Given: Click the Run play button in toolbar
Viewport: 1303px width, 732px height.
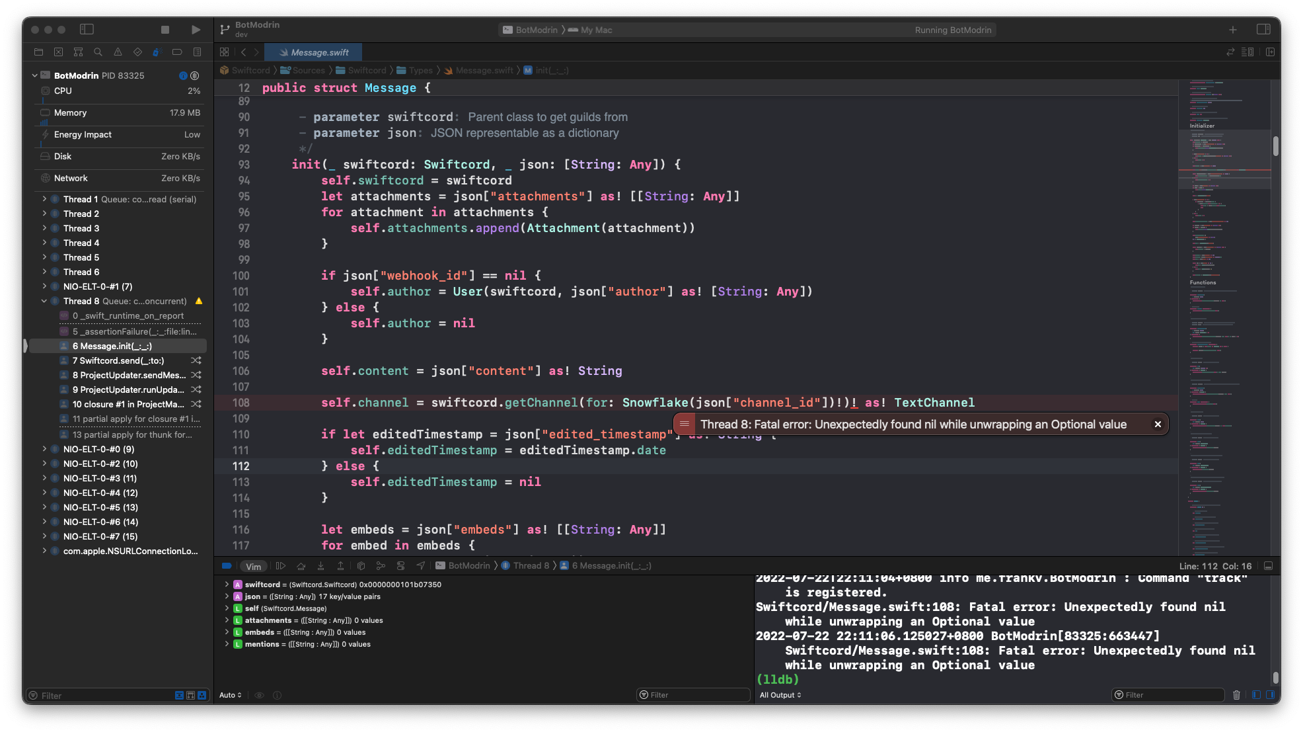Looking at the screenshot, I should [196, 30].
